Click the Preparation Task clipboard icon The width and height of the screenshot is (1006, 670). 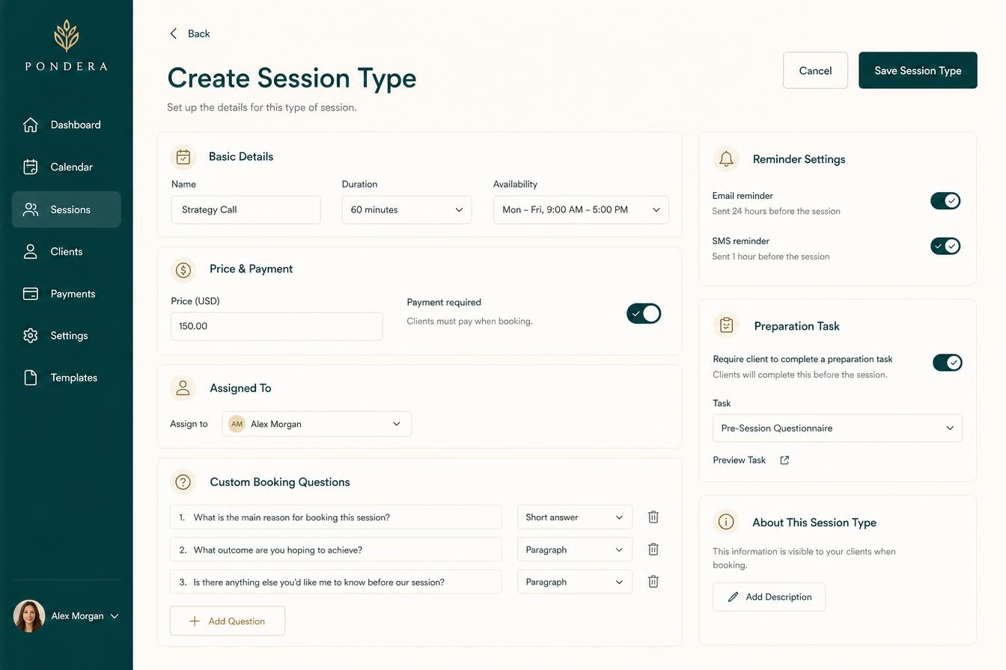(726, 325)
